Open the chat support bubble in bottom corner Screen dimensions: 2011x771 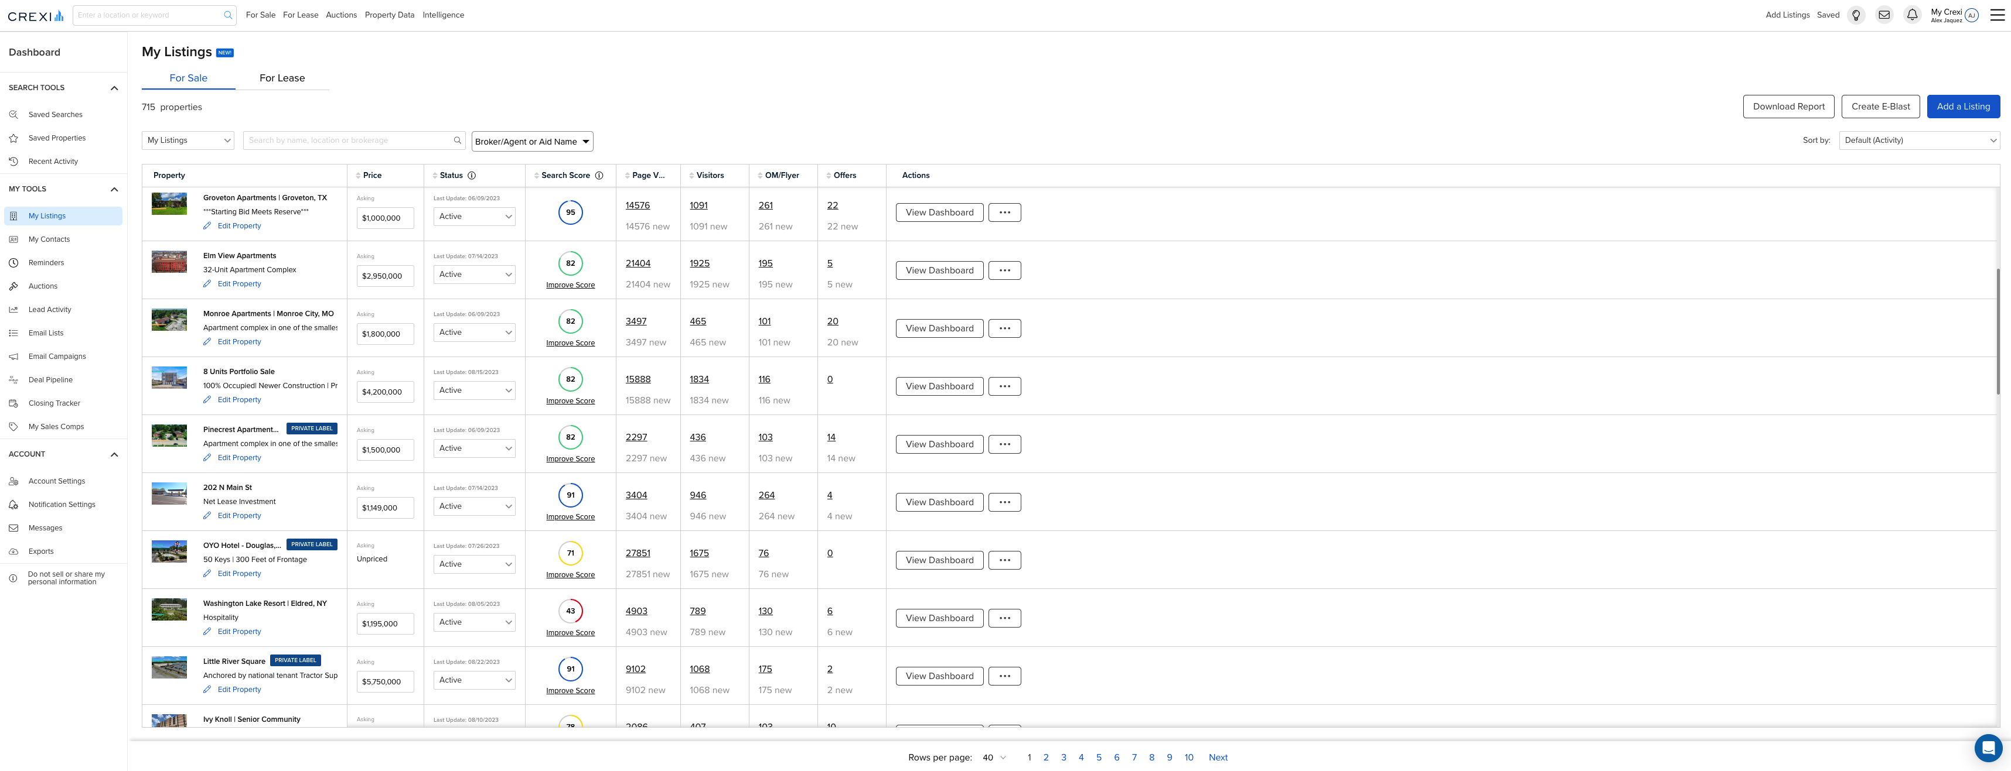pos(1988,748)
